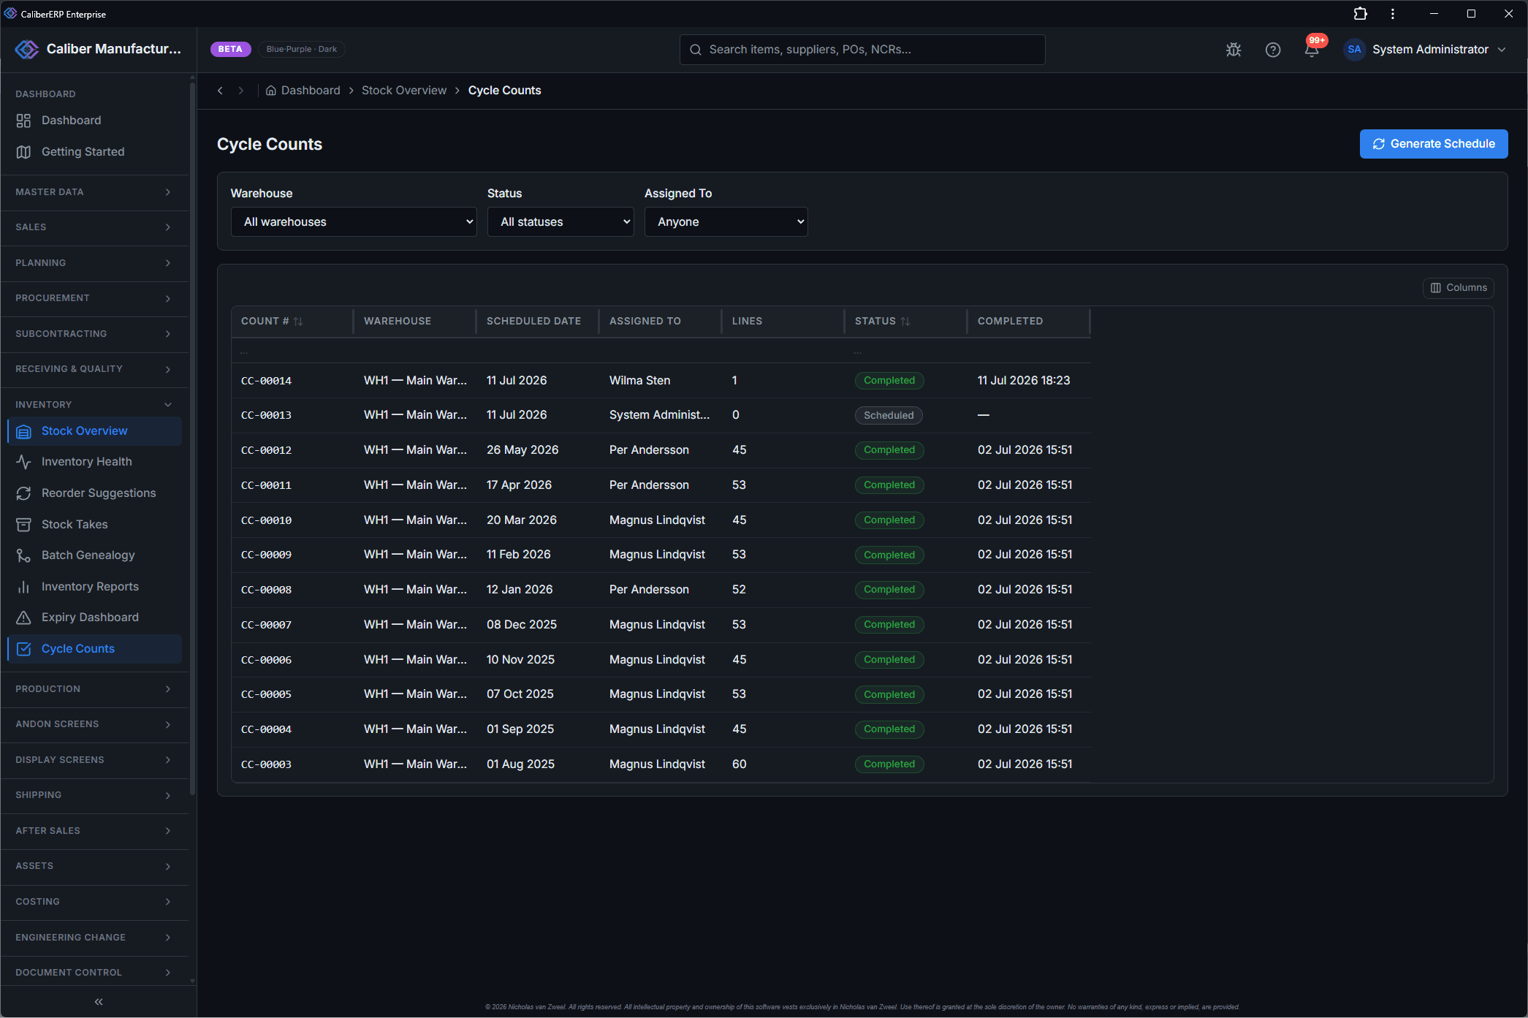
Task: Click the Stock Overview list icon
Action: point(23,431)
